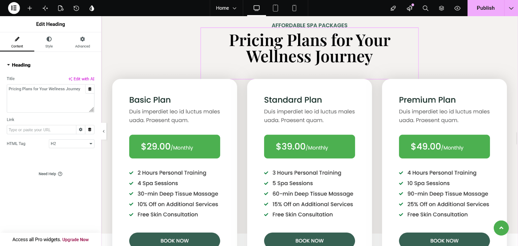The height and width of the screenshot is (246, 518).
Task: Open the Home page selector dropdown
Action: [x=226, y=8]
